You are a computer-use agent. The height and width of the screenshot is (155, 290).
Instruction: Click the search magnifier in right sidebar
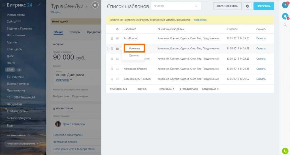tap(285, 25)
